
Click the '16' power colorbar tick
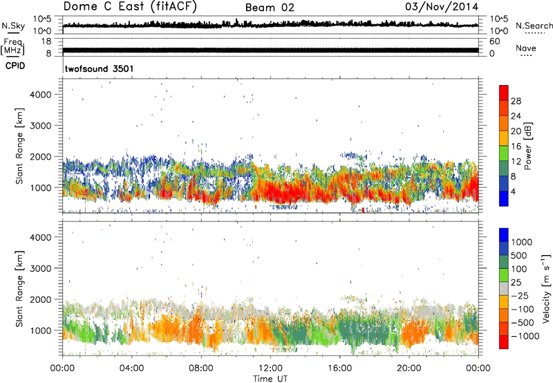click(516, 147)
